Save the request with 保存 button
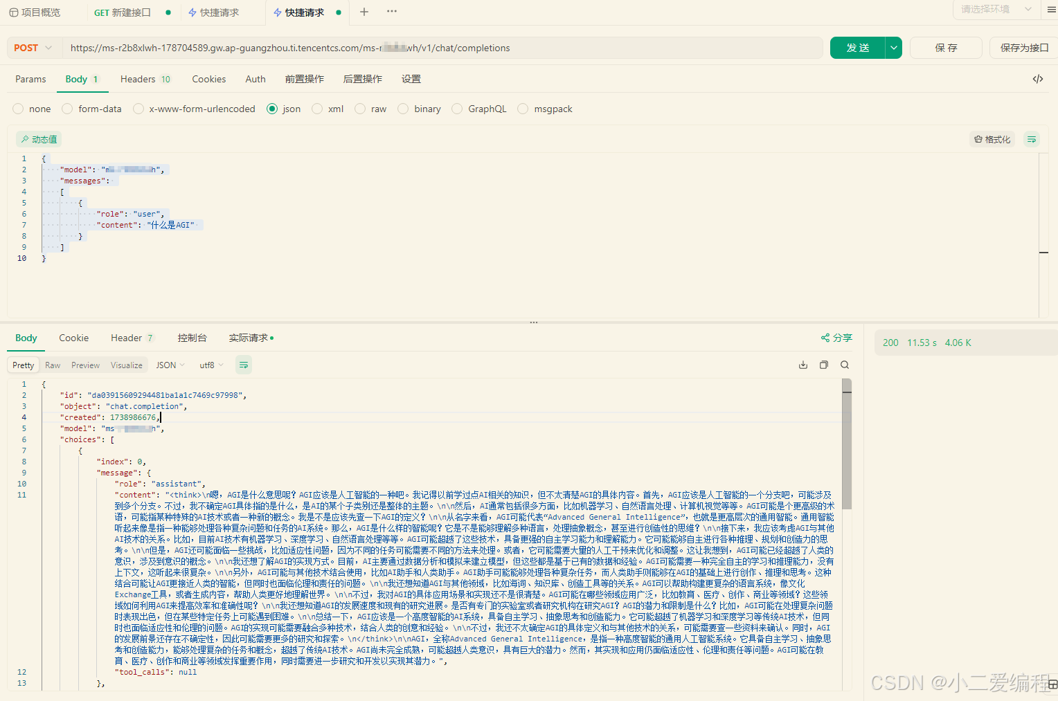The width and height of the screenshot is (1058, 701). point(946,48)
